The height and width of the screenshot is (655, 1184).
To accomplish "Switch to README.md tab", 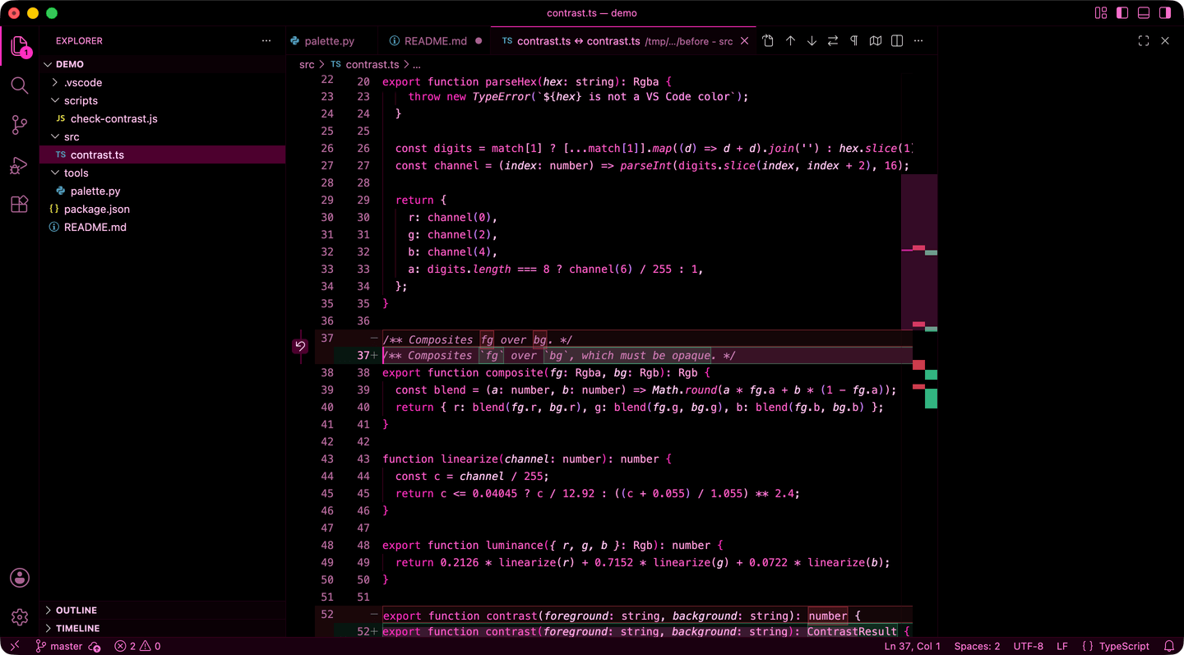I will tap(436, 41).
